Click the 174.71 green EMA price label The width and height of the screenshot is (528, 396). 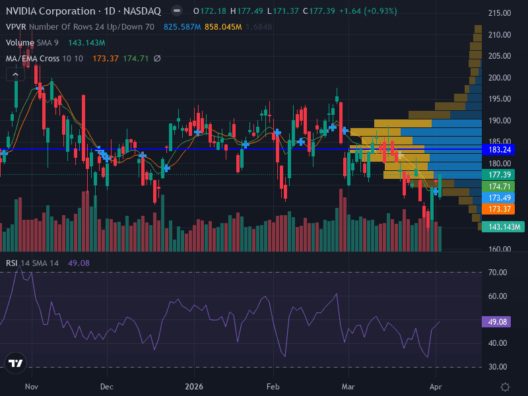[500, 186]
